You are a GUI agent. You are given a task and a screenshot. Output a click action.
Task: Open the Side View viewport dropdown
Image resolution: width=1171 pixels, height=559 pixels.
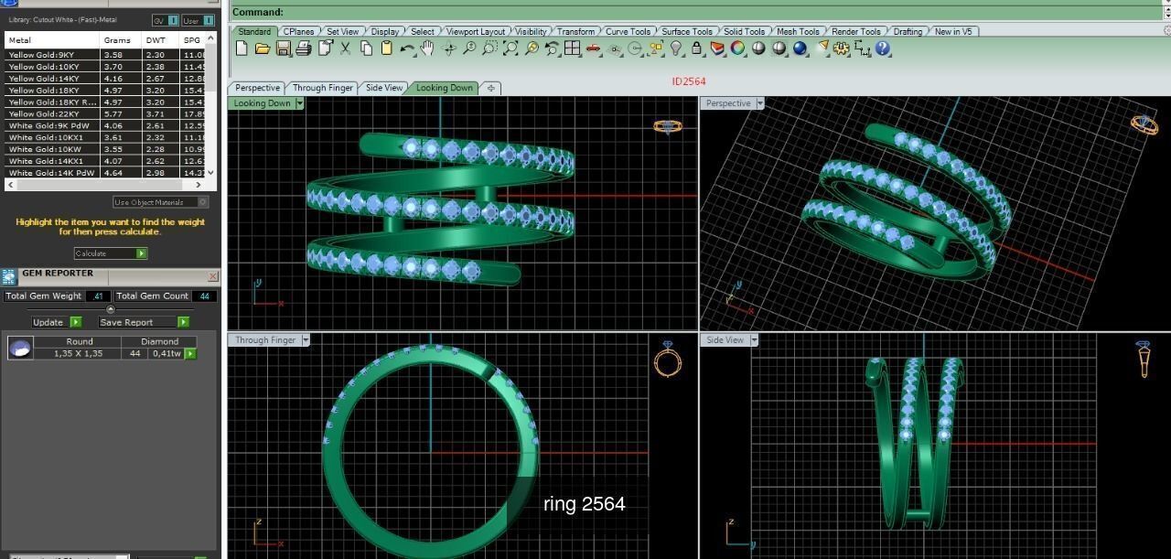pos(753,340)
